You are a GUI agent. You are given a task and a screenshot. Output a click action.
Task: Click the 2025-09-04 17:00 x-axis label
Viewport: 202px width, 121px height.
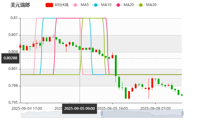click(x=27, y=109)
